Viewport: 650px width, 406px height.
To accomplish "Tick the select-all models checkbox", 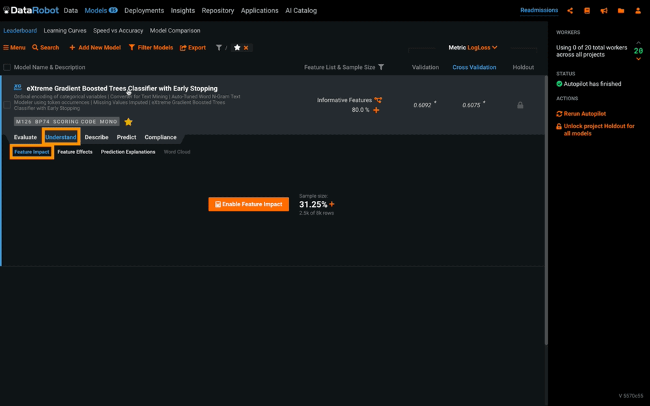I will pyautogui.click(x=7, y=67).
